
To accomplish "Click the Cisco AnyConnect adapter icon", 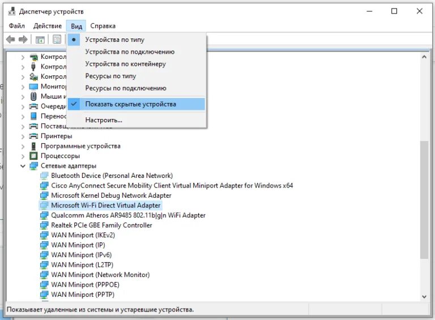I will tap(44, 186).
